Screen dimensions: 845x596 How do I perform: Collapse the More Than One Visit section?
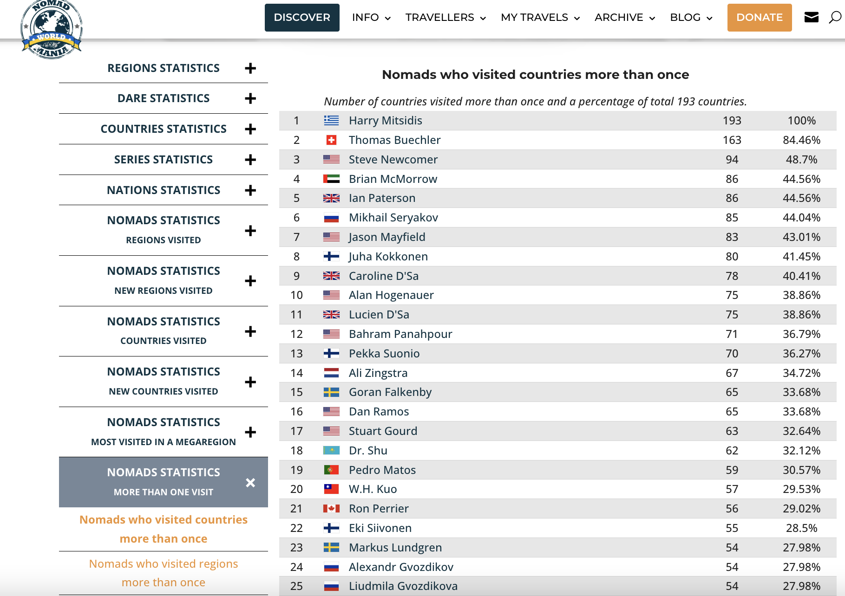(250, 483)
